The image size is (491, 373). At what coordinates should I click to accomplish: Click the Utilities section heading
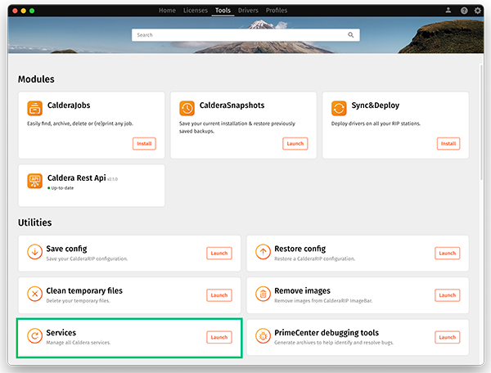point(34,222)
